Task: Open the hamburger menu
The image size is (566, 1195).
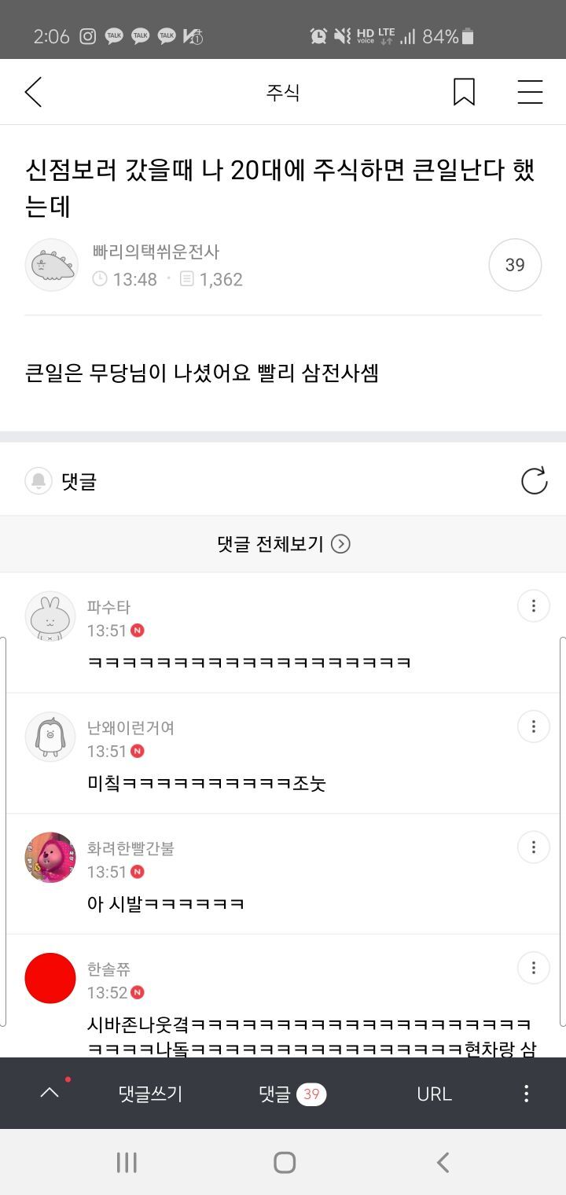Action: pyautogui.click(x=530, y=93)
